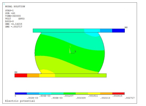The height and width of the screenshot is (106, 146).
Task: Click the 'NODAL SOLUTION' title text
Action: [15, 6]
